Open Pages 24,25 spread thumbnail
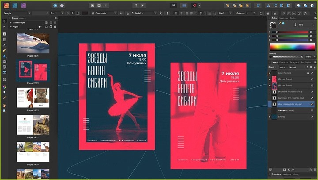The height and width of the screenshot is (180, 318). point(33,97)
